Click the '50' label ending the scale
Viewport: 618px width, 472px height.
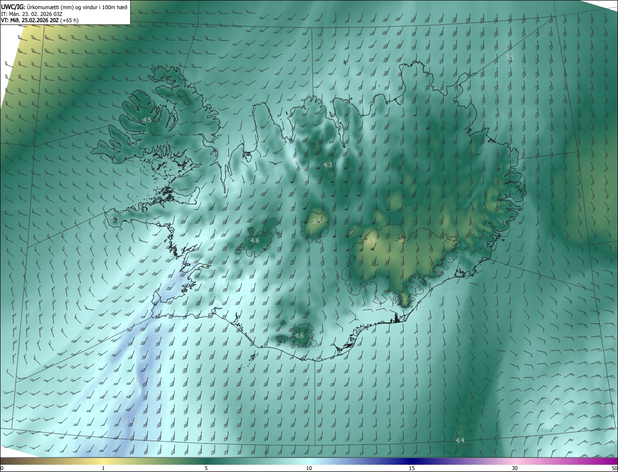tap(614, 468)
